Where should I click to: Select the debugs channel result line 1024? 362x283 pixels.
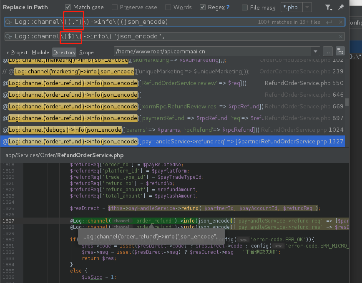[173, 130]
